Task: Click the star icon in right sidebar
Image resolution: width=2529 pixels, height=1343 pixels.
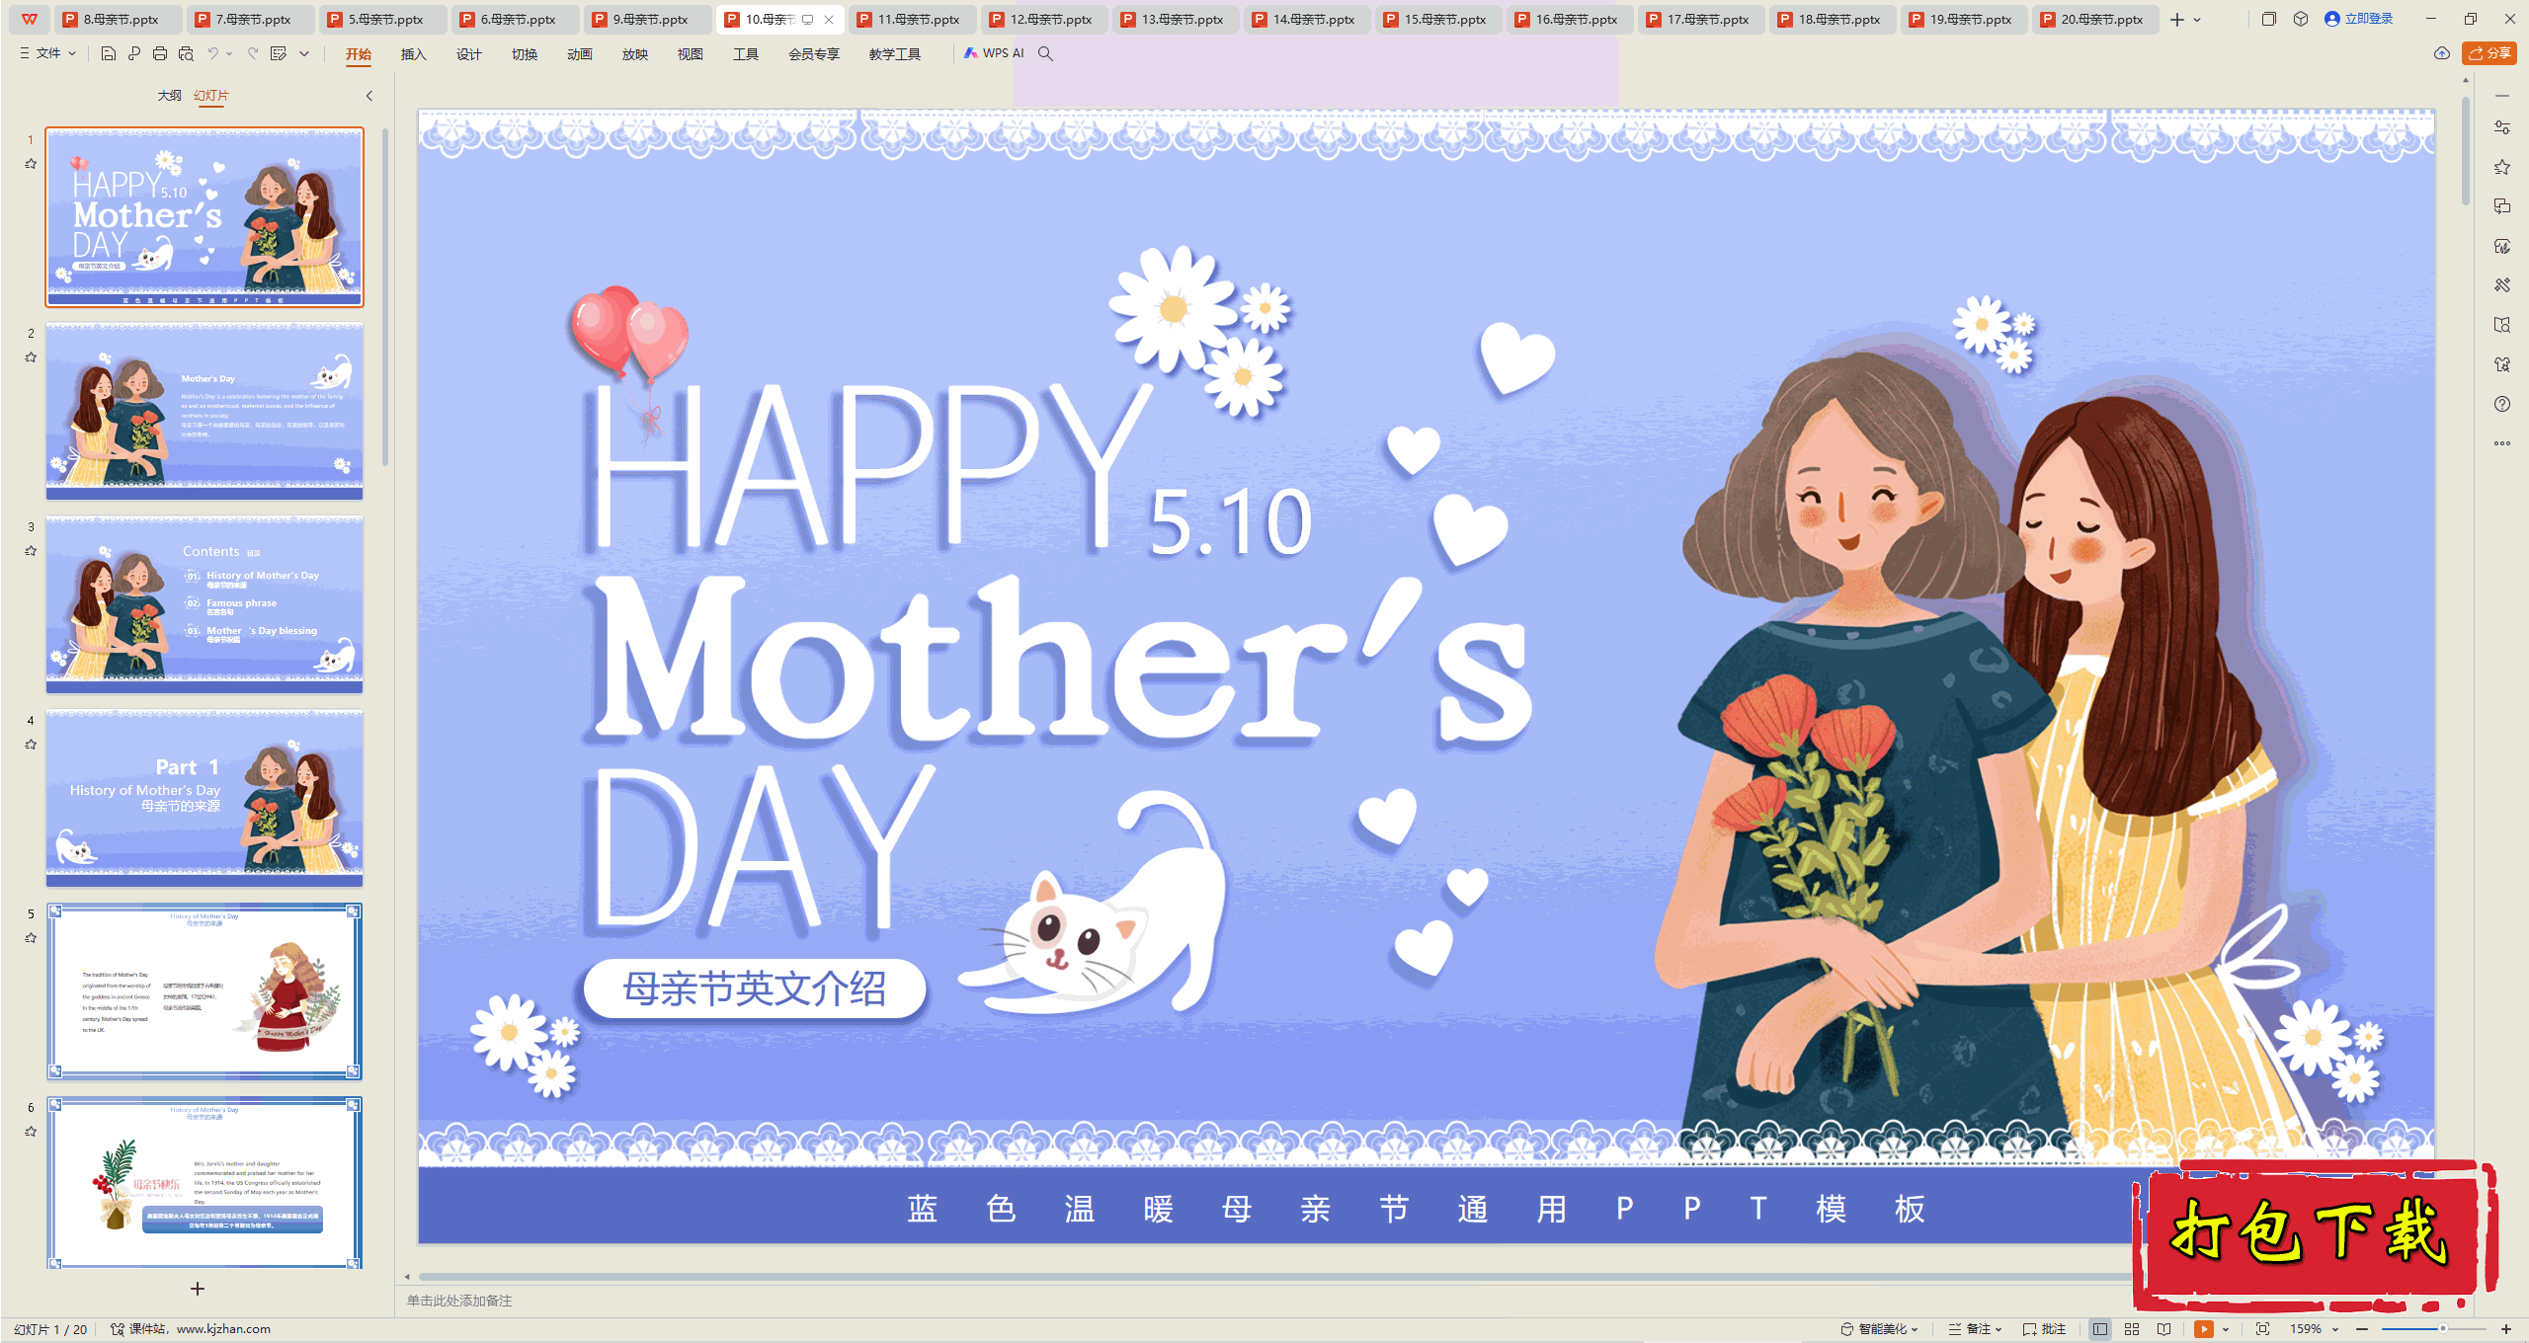Action: click(x=2502, y=167)
